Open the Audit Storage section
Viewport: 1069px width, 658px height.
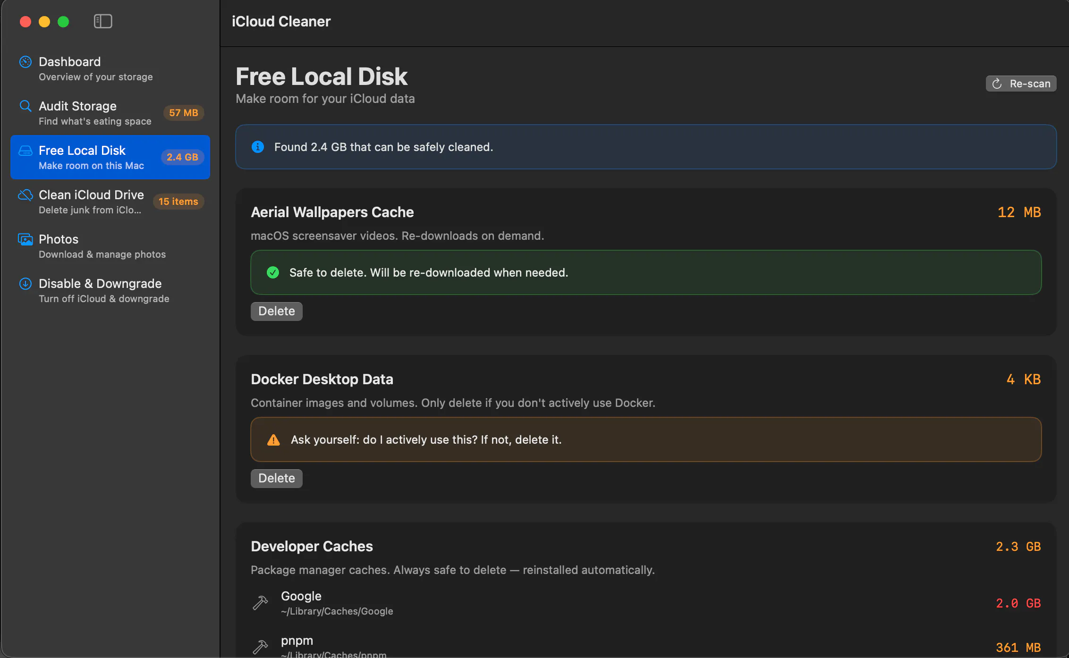click(110, 113)
